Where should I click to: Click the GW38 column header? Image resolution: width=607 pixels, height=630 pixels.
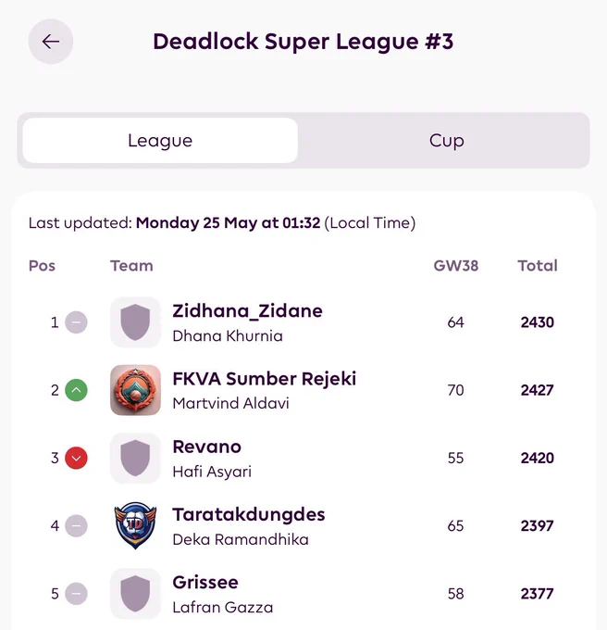(456, 266)
